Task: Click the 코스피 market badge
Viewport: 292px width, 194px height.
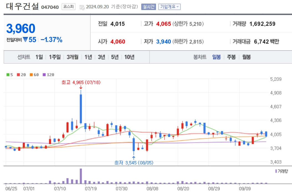Action: [69, 7]
